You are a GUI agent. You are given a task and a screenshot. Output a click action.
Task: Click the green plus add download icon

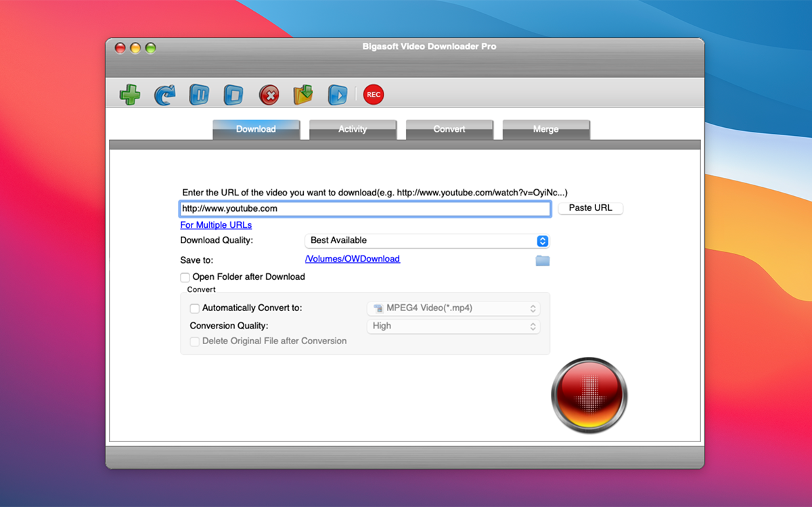(x=130, y=95)
